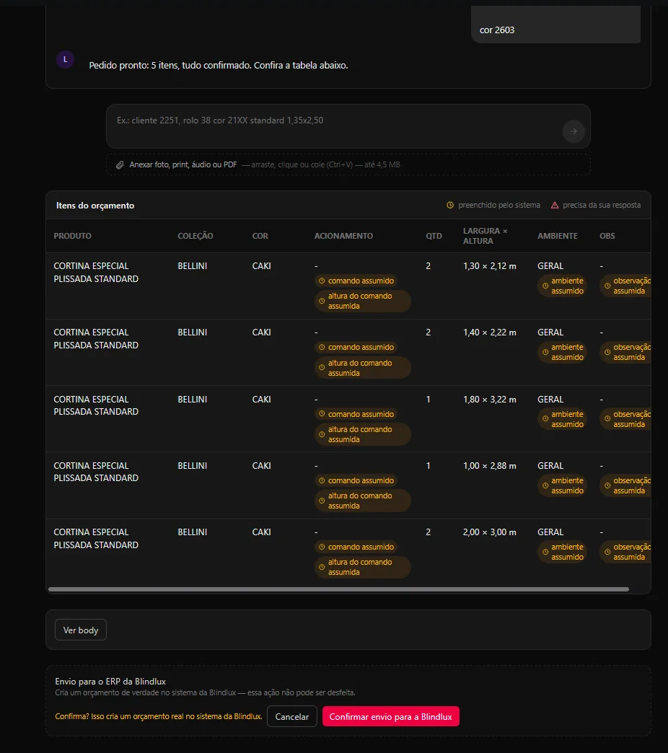The image size is (668, 753).
Task: Select the '2,00 × 3,00 m' dimension cell
Action: (x=489, y=532)
